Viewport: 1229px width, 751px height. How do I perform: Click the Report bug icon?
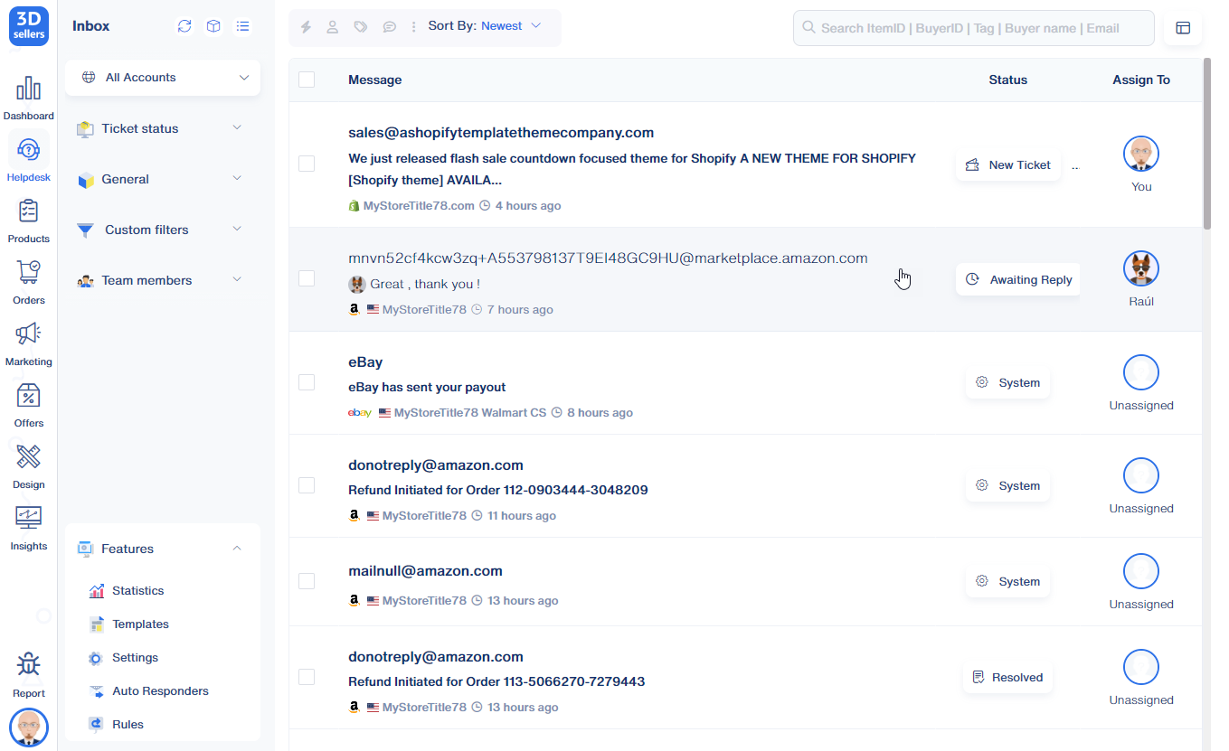pos(28,674)
